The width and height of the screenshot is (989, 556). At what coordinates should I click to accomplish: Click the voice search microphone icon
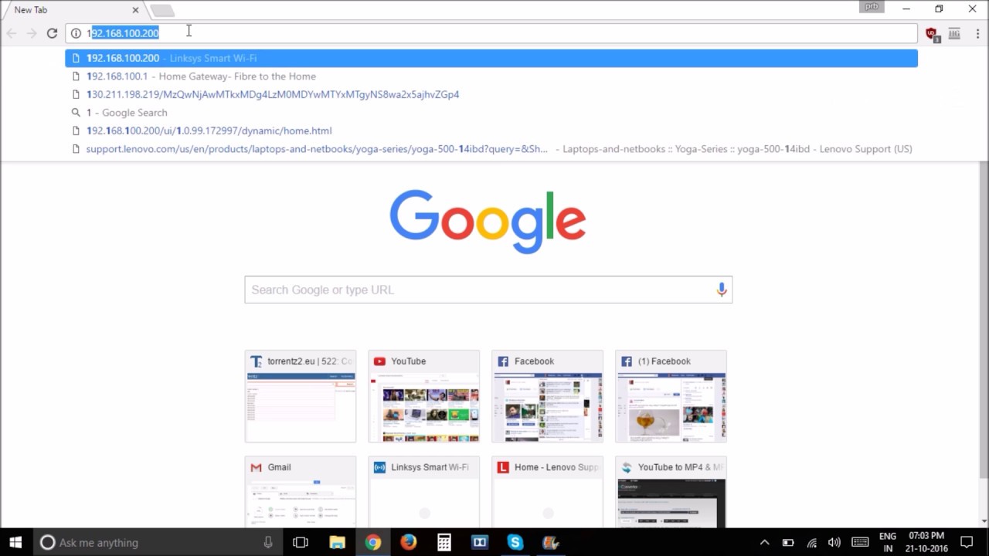[x=721, y=290]
